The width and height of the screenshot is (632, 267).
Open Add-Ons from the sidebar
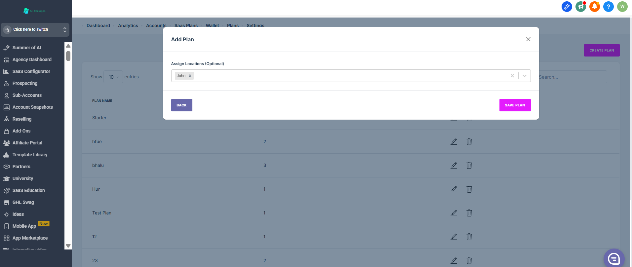tap(21, 131)
